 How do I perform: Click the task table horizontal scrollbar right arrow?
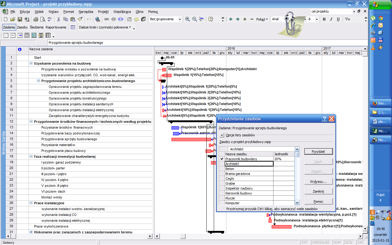[150, 236]
